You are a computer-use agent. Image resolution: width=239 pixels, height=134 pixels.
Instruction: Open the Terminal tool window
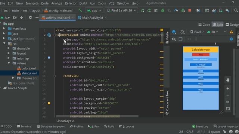(24, 127)
